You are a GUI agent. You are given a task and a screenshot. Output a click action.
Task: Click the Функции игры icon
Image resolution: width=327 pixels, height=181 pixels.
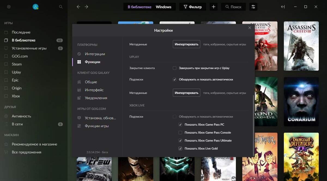pos(79,126)
